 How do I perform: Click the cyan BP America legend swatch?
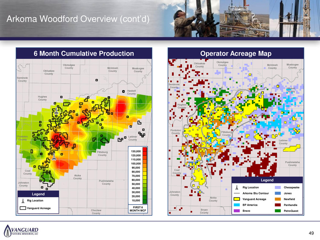pyautogui.click(x=240, y=205)
